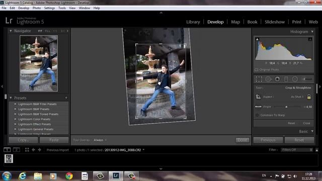This screenshot has height=181, width=322.
Task: Collapse the Presets panel triangle
Action: click(x=11, y=98)
